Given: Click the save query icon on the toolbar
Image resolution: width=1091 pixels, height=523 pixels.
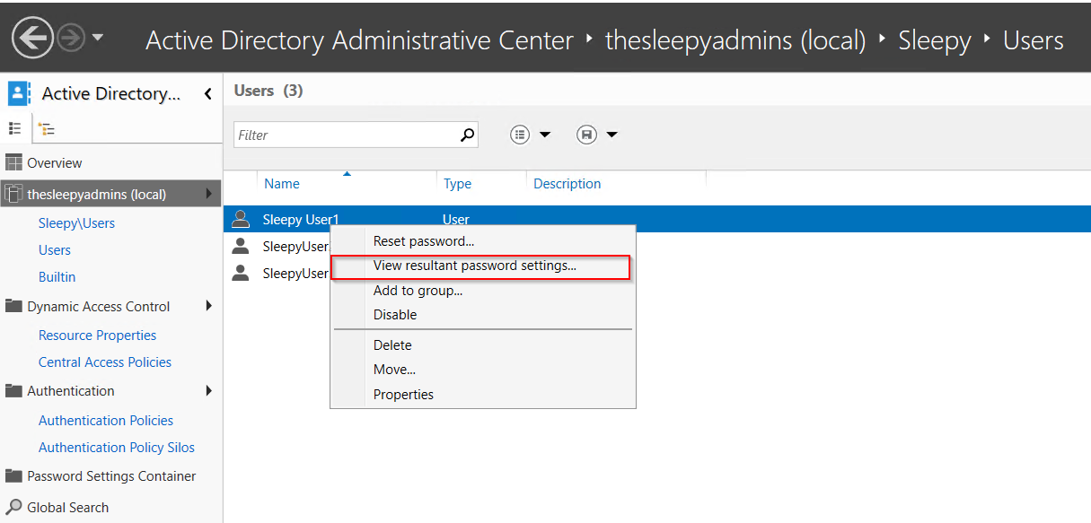Looking at the screenshot, I should click(x=586, y=134).
